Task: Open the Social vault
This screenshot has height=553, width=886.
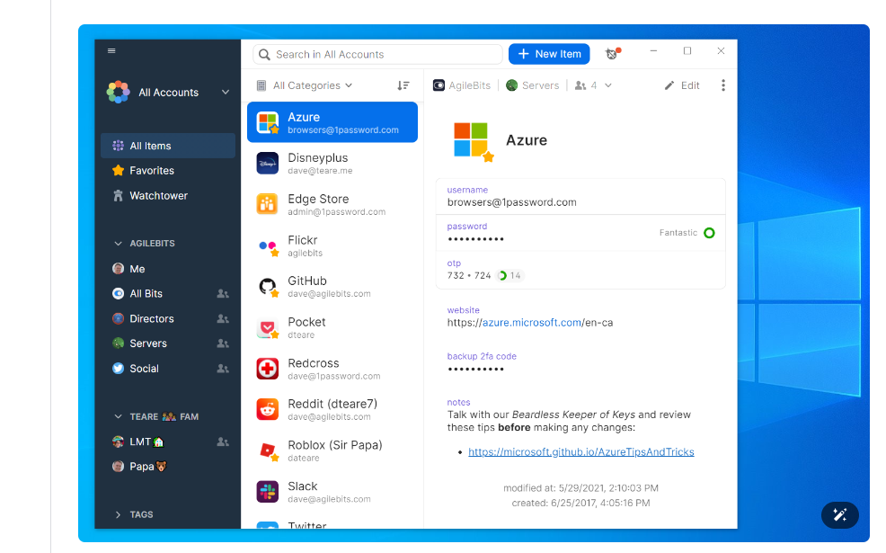Action: 144,369
